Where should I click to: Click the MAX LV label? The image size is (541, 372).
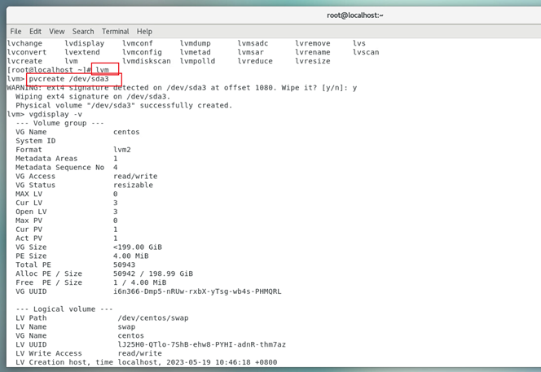pos(29,194)
